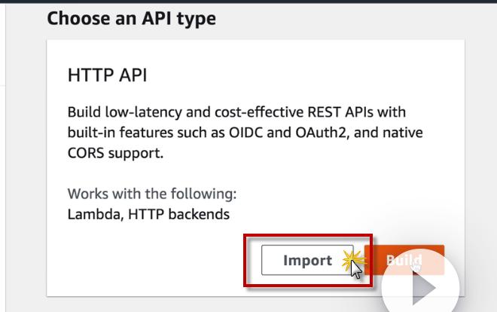Click the 'Choose an API type' heading

pyautogui.click(x=131, y=18)
